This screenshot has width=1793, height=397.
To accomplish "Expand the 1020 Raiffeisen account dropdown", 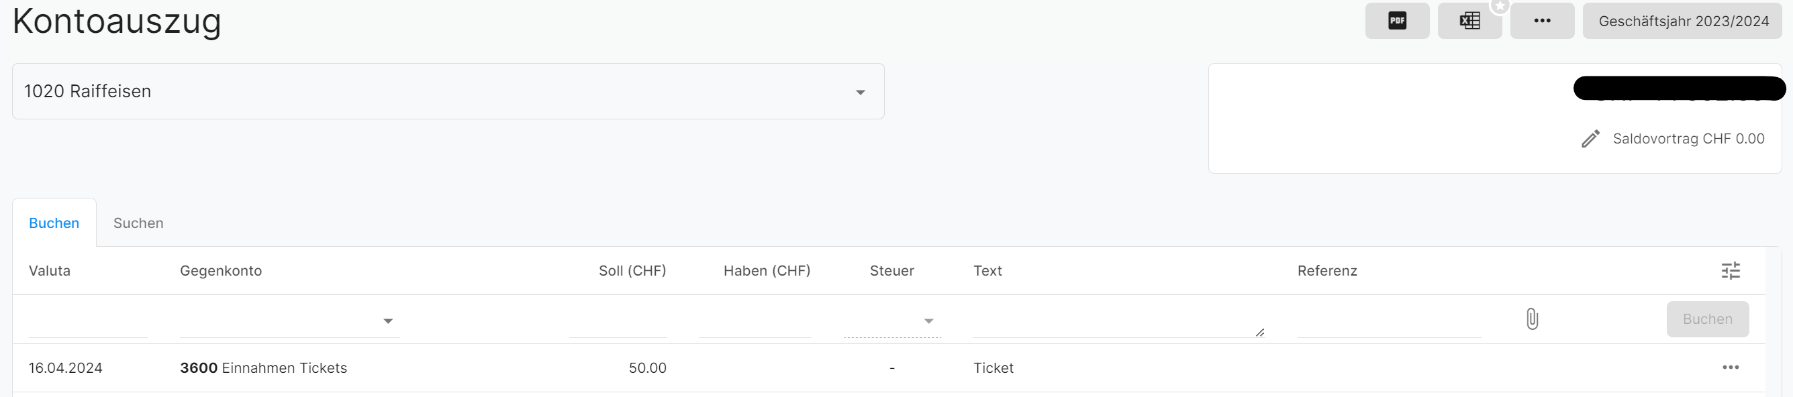I will pos(861,92).
